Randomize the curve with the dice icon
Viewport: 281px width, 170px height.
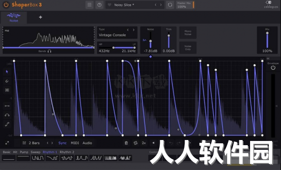(135, 143)
